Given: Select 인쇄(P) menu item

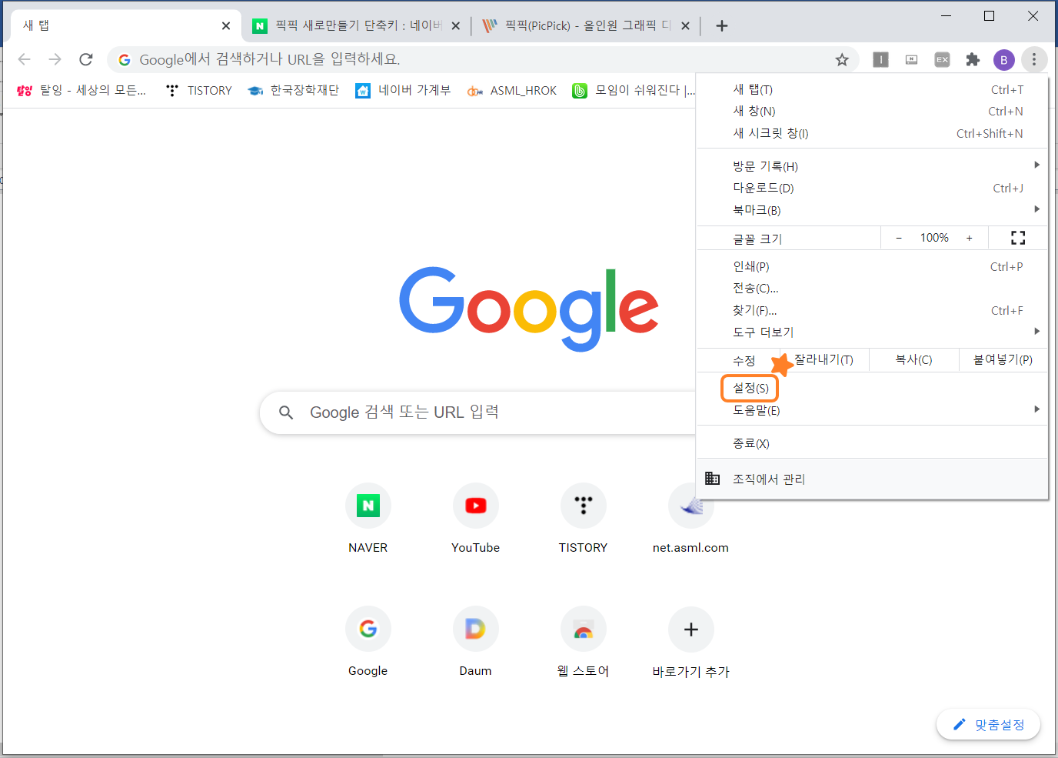Looking at the screenshot, I should coord(873,266).
